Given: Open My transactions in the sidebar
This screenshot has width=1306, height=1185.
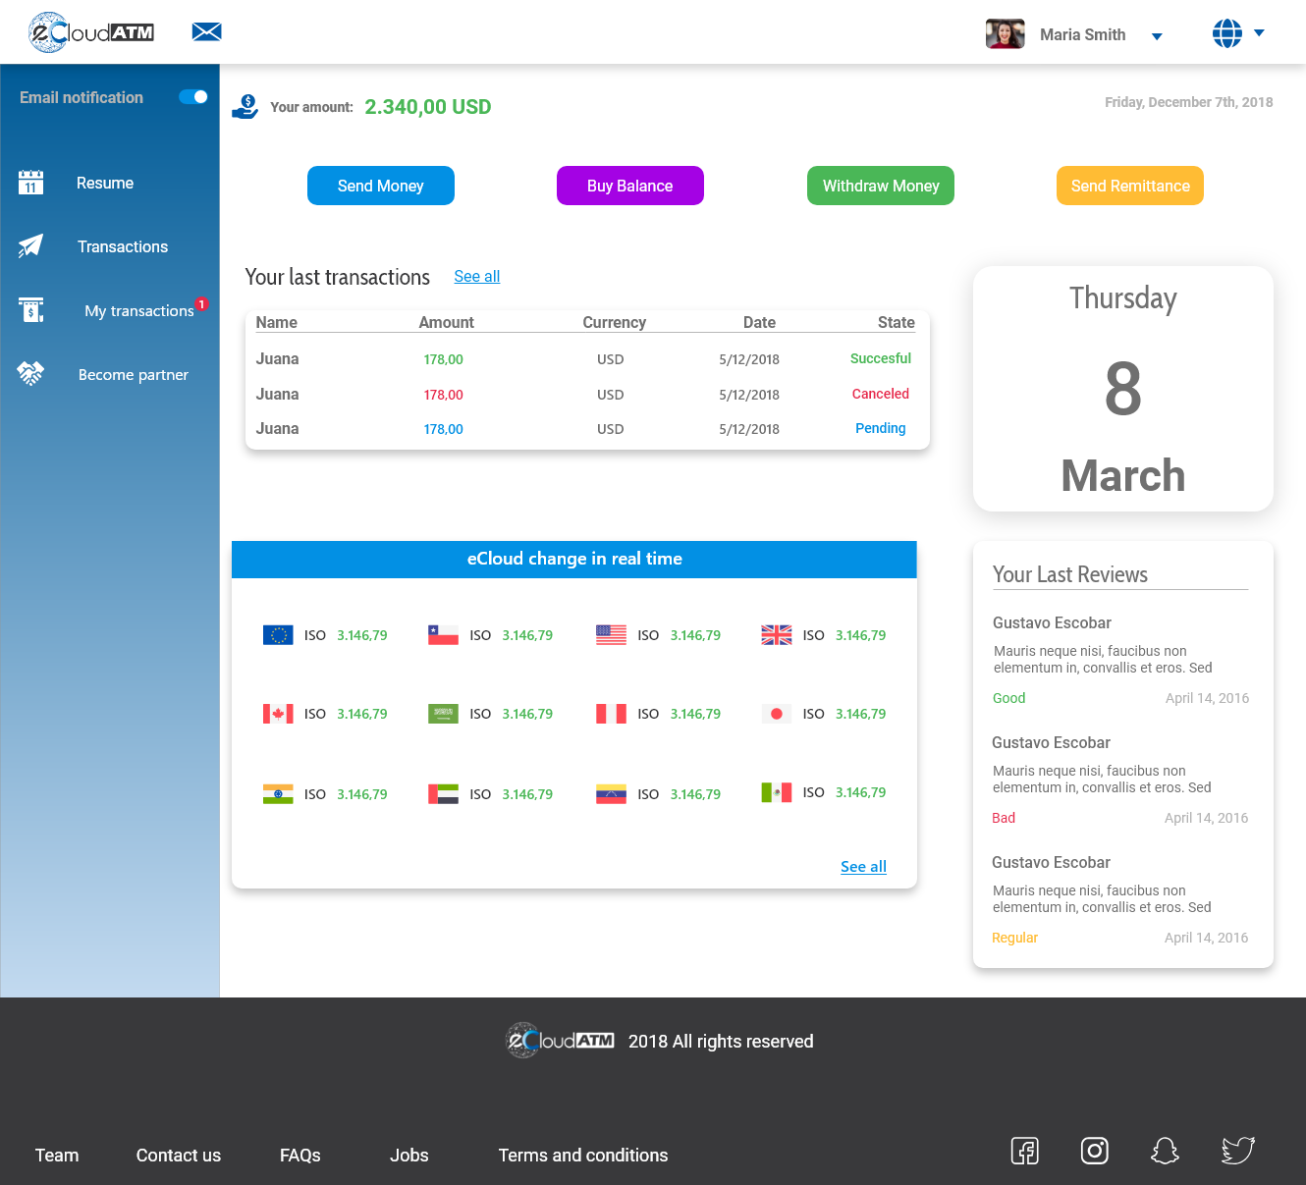Looking at the screenshot, I should [139, 311].
